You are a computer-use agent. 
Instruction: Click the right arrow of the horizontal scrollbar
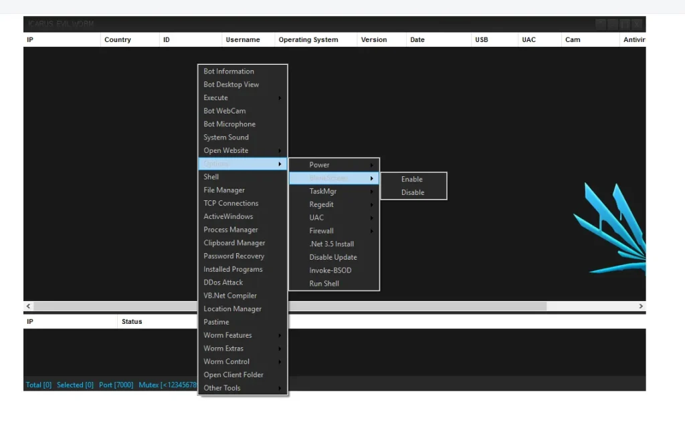pos(640,306)
